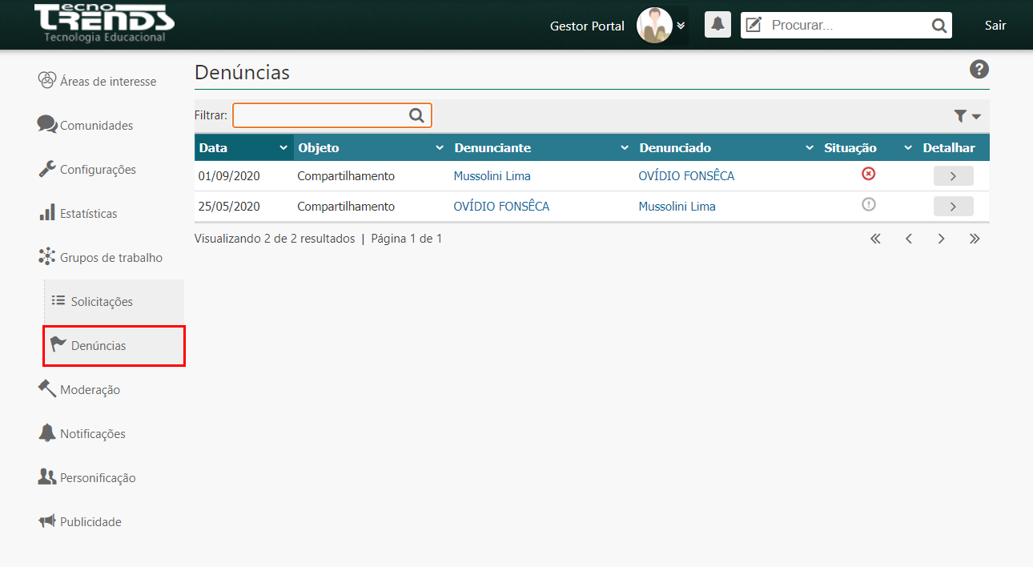Click the search icon in Procurar box
1033x567 pixels.
pyautogui.click(x=939, y=26)
